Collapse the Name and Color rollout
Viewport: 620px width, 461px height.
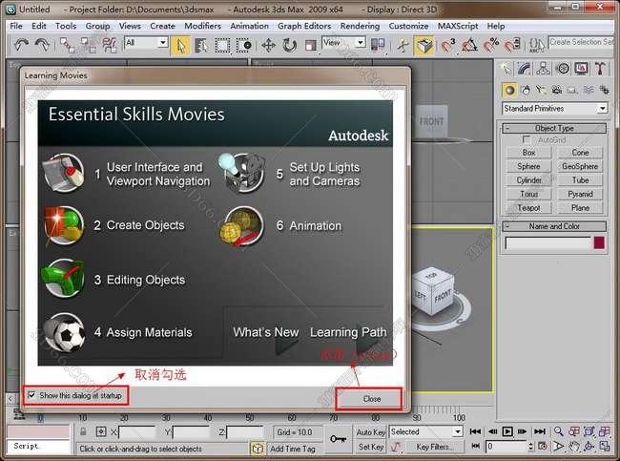(554, 226)
